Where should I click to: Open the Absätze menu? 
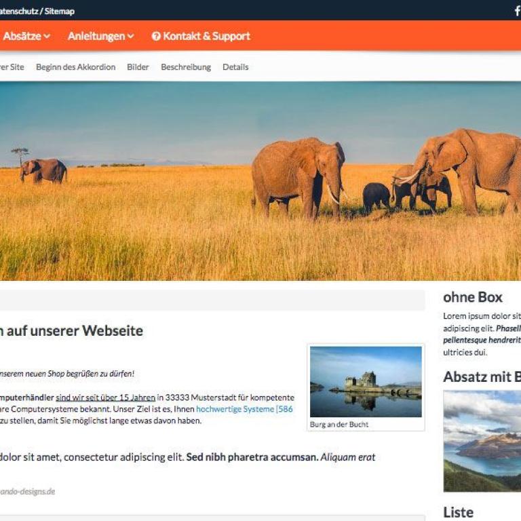click(26, 36)
